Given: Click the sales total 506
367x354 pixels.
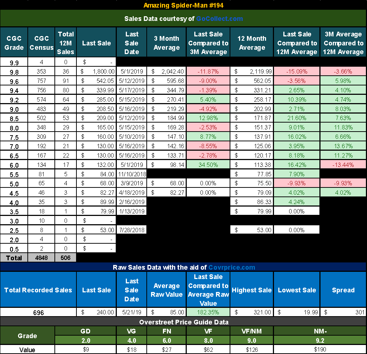Looking at the screenshot, I should [66, 258].
